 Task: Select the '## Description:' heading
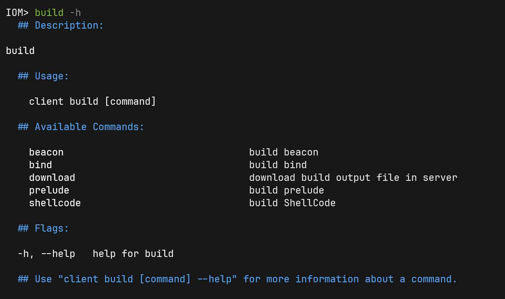tap(61, 25)
